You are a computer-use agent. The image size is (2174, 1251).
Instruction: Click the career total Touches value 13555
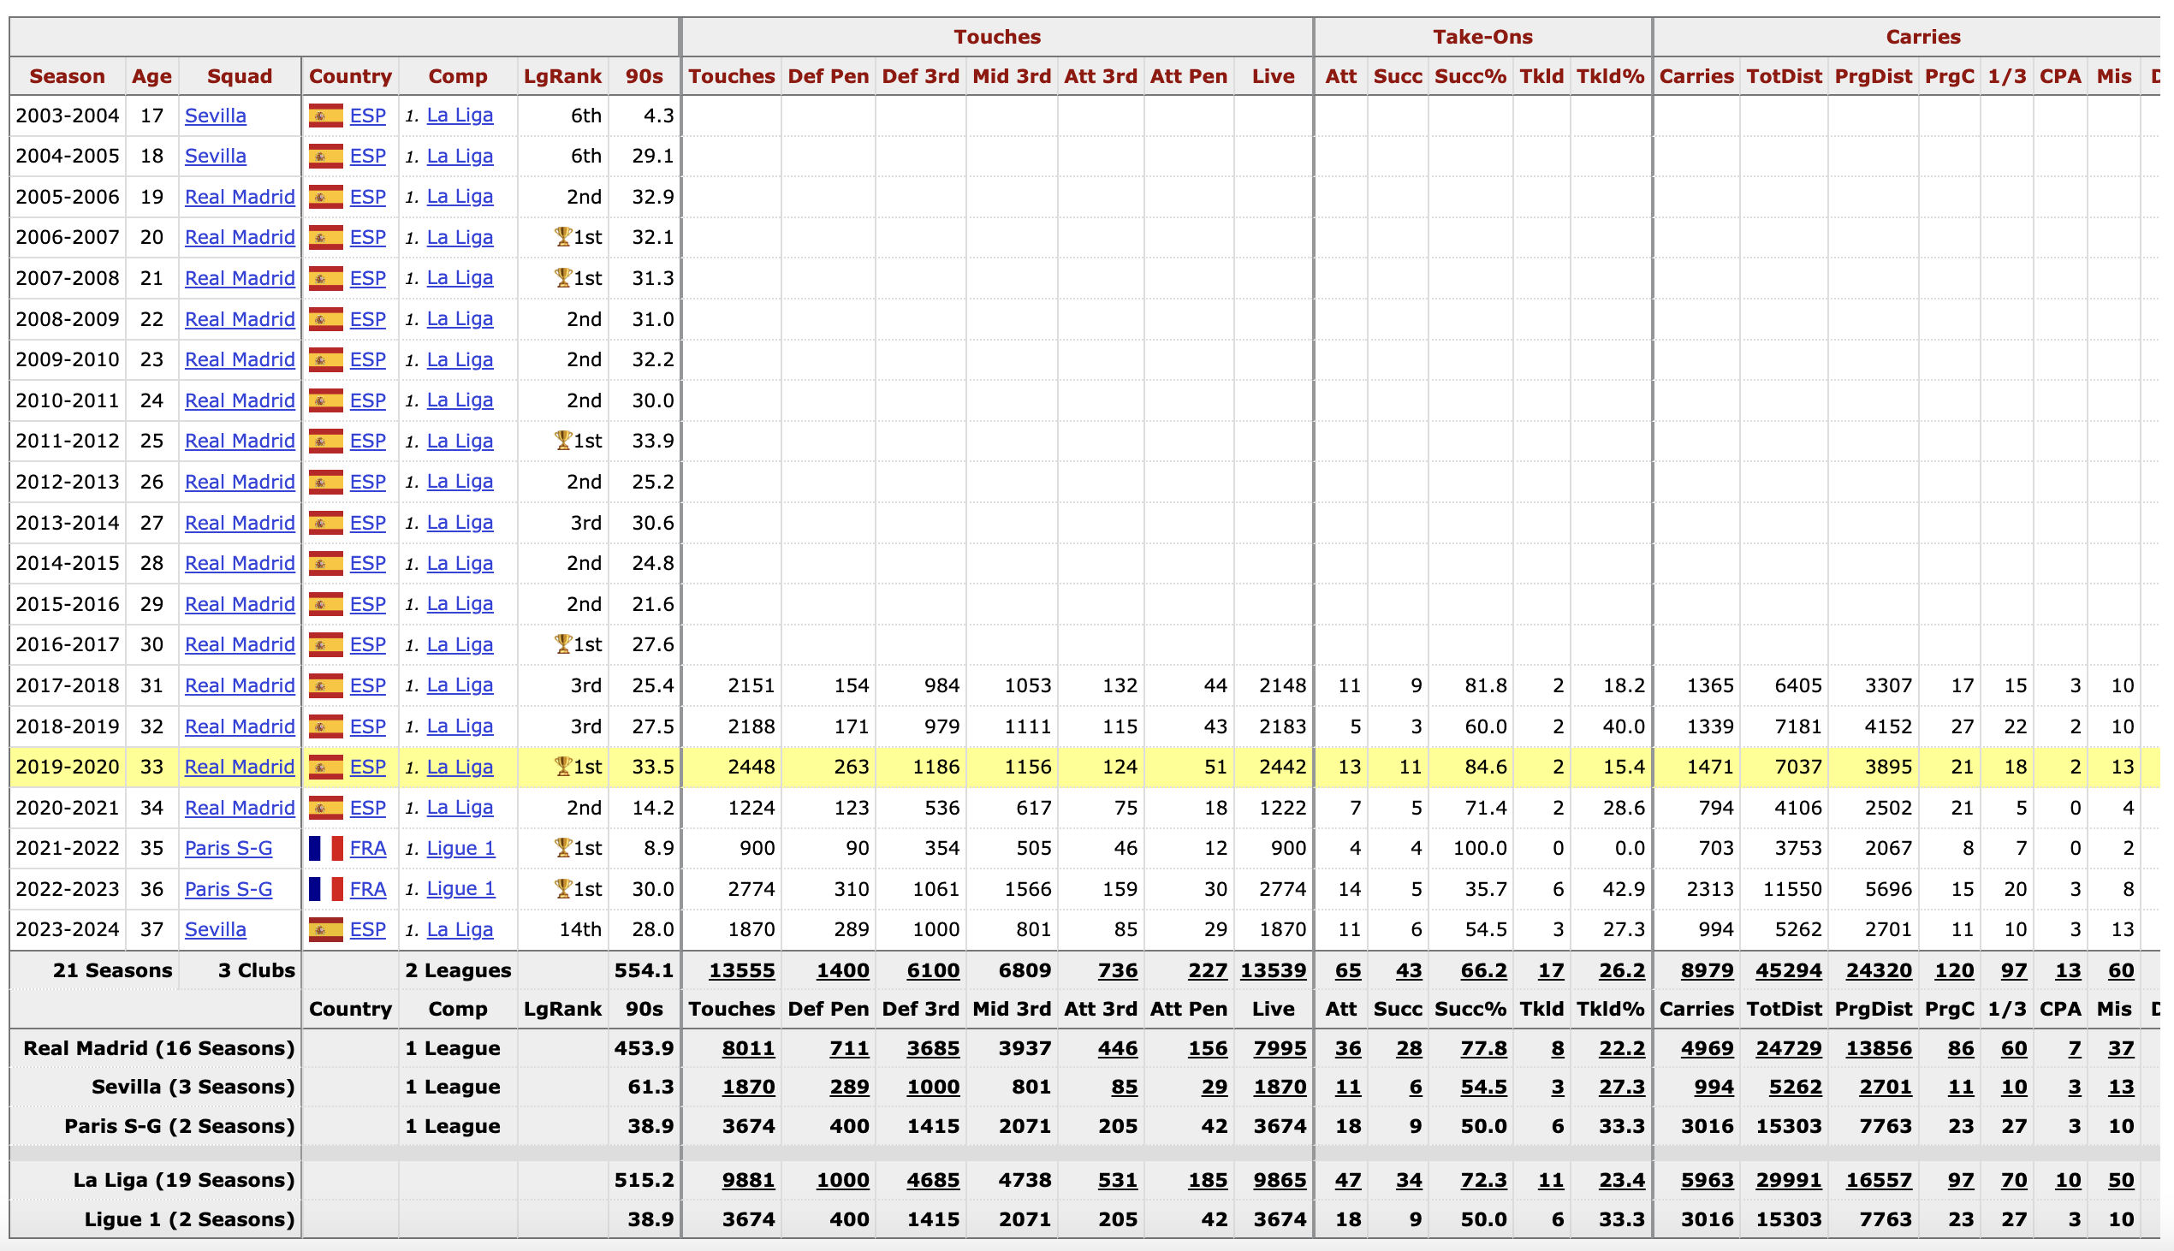tap(741, 971)
